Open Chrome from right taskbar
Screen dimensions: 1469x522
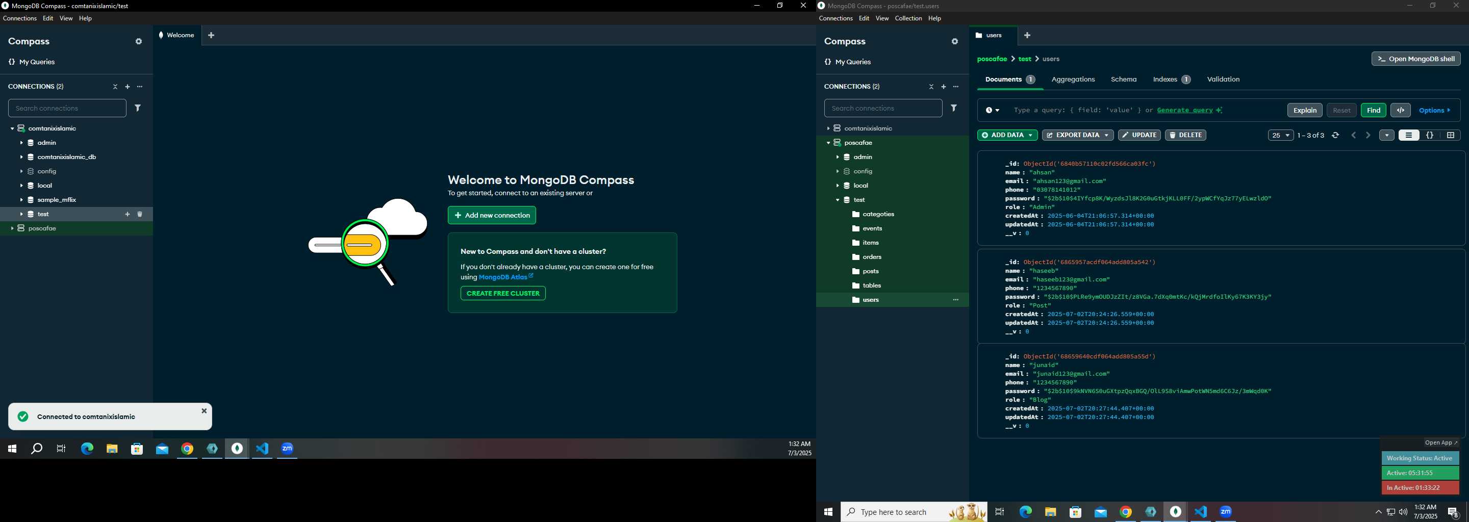pos(1126,512)
